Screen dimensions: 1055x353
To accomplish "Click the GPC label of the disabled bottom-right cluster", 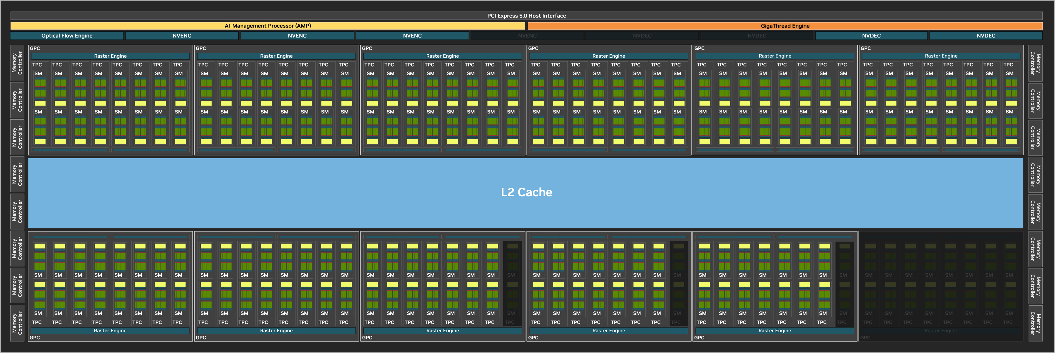I will [x=865, y=337].
